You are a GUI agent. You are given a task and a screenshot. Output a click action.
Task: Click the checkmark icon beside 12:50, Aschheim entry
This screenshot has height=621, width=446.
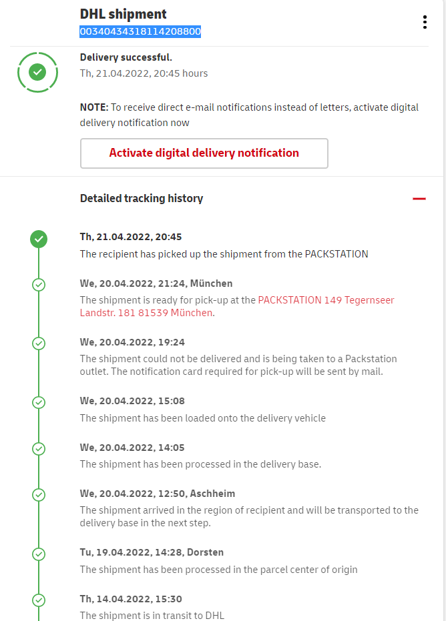(39, 495)
